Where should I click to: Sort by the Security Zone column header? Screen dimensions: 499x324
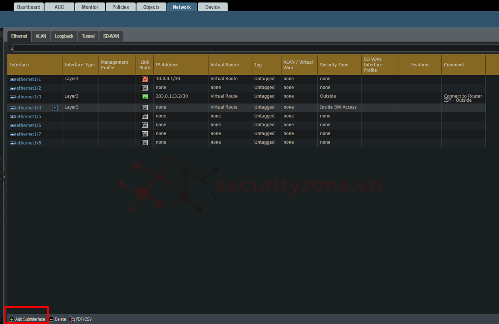point(334,65)
